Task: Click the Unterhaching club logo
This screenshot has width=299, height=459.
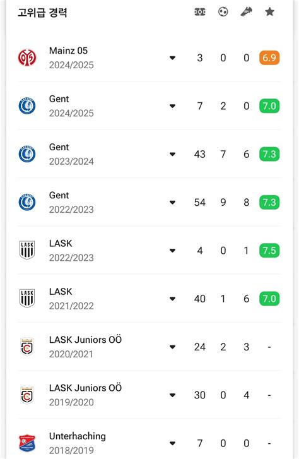Action: pos(27,443)
